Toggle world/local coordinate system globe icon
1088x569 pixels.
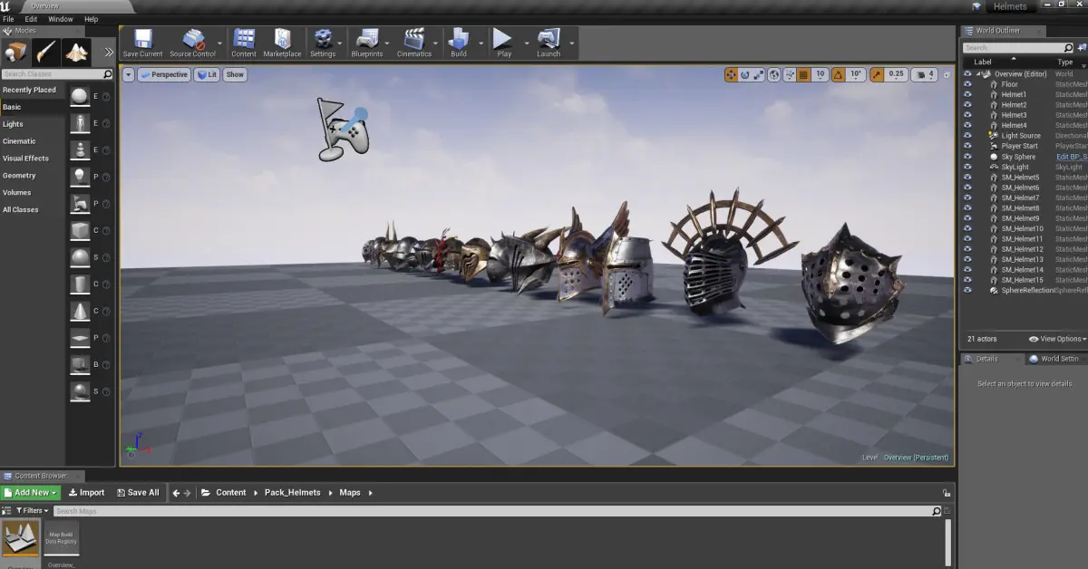tap(775, 74)
